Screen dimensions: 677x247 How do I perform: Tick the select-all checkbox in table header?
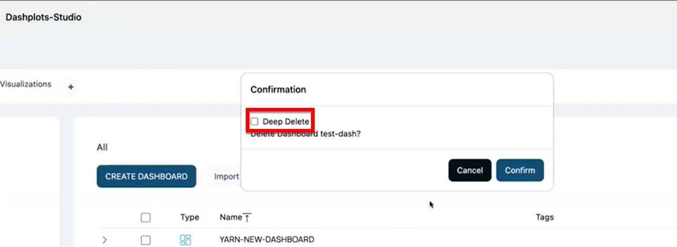146,217
